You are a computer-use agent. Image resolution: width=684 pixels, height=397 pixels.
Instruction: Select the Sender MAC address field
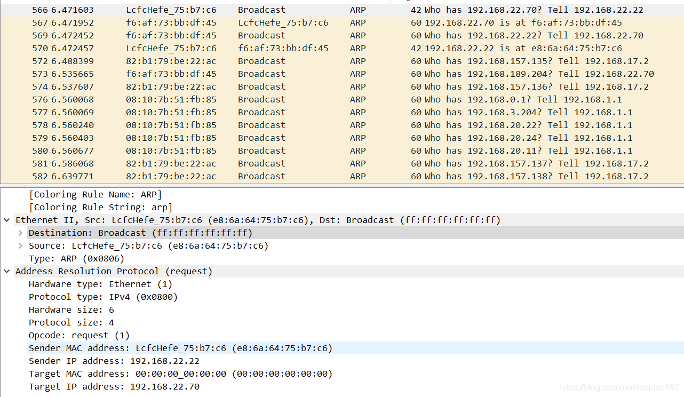pos(180,348)
